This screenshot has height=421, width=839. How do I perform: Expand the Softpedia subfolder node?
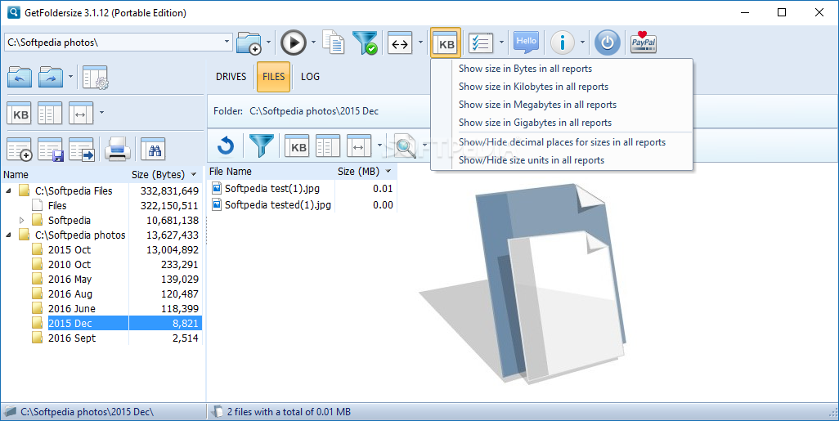(21, 220)
